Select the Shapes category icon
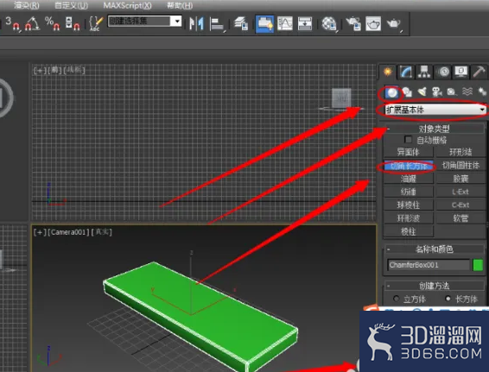 pyautogui.click(x=407, y=92)
